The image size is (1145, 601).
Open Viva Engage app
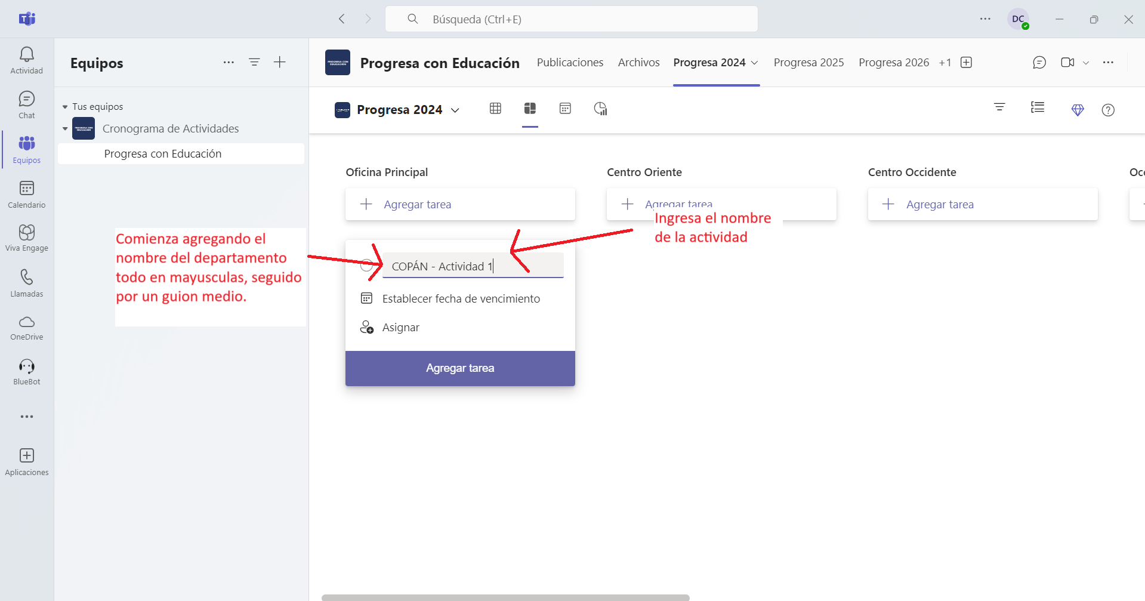point(27,238)
